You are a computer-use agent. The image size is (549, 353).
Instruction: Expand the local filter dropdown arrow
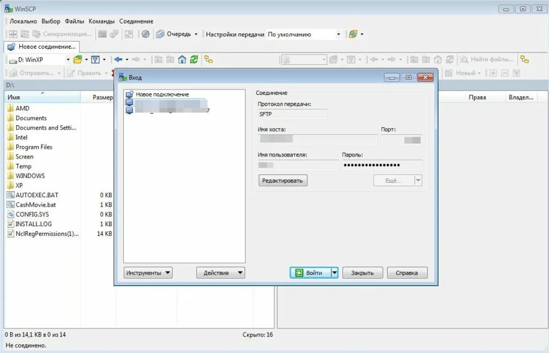[104, 60]
